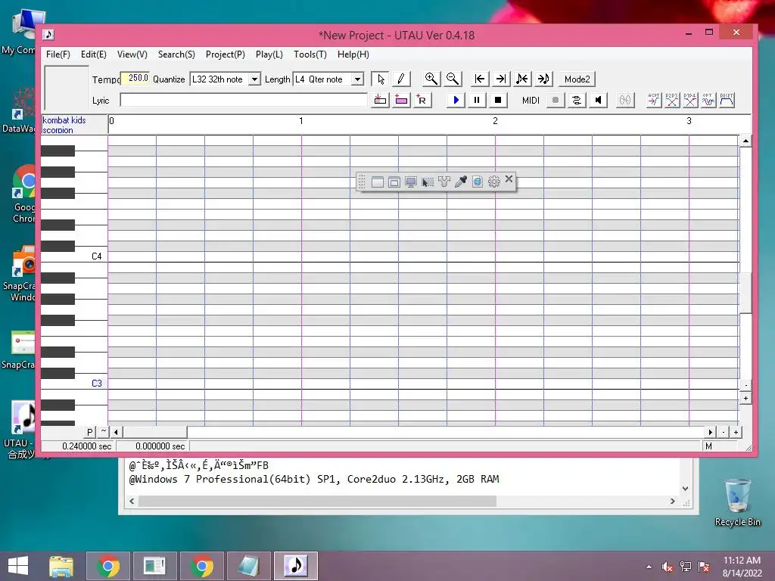Click the P1P4 crossfade icon
The image size is (775, 581).
tap(690, 101)
